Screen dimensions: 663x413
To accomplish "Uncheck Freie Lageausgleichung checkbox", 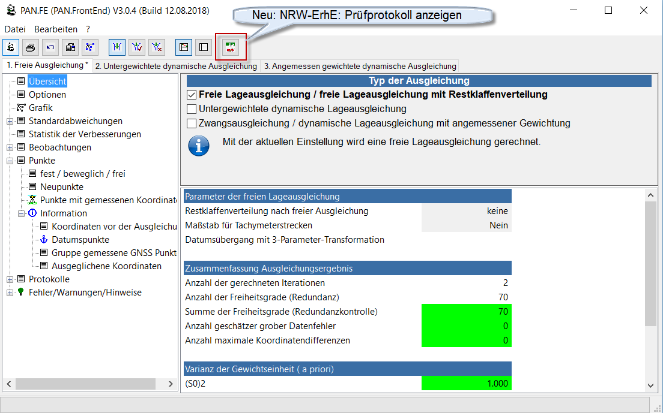I will point(192,95).
